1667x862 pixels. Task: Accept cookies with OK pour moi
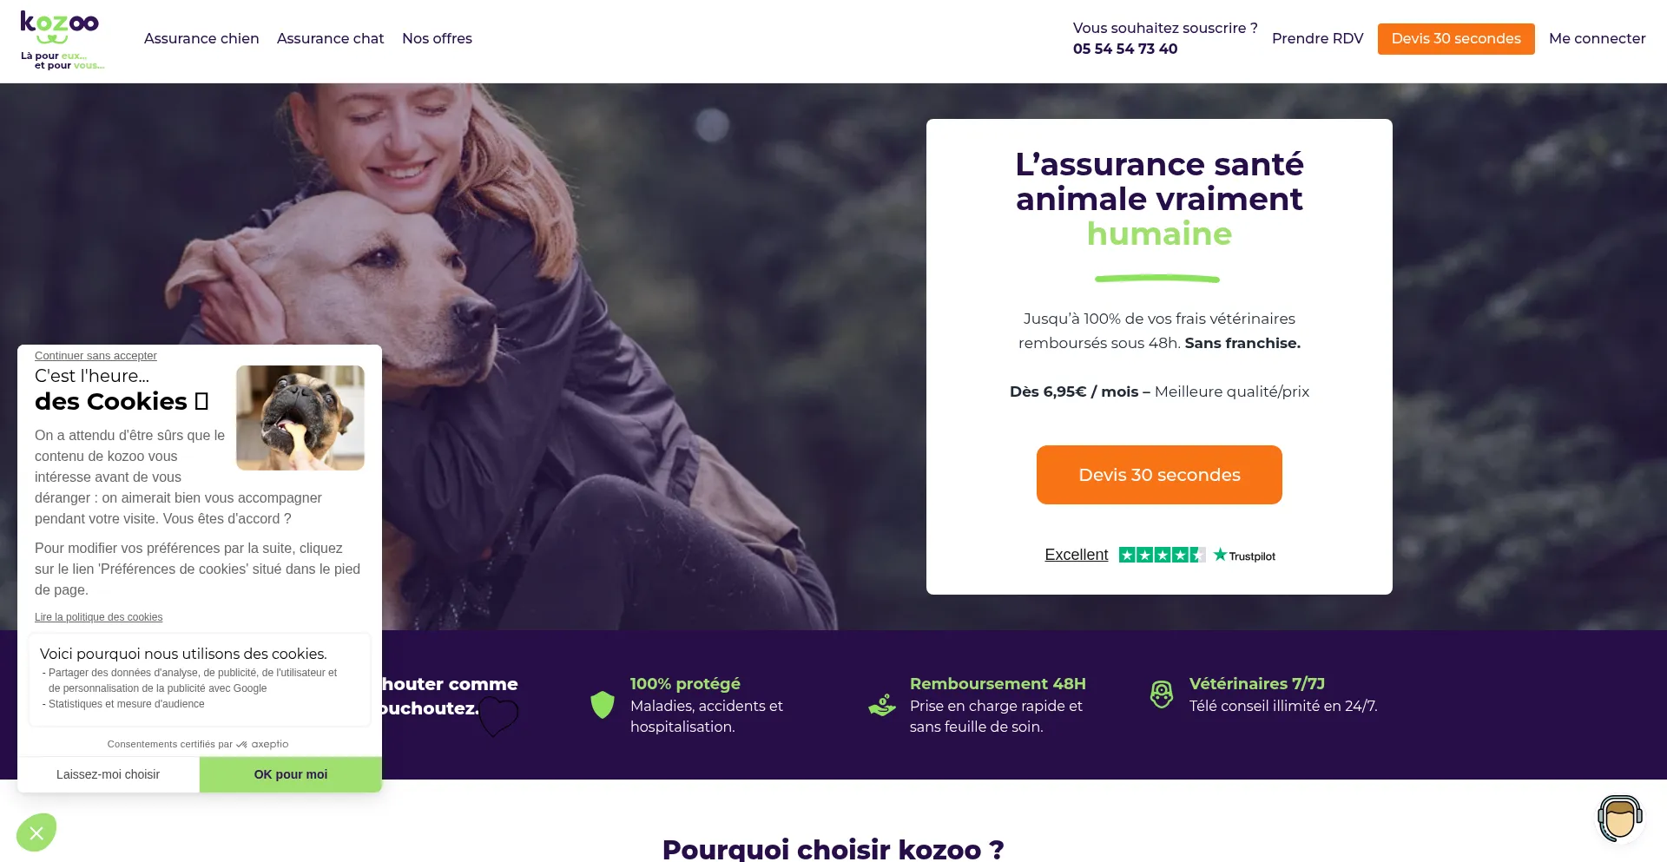(291, 774)
